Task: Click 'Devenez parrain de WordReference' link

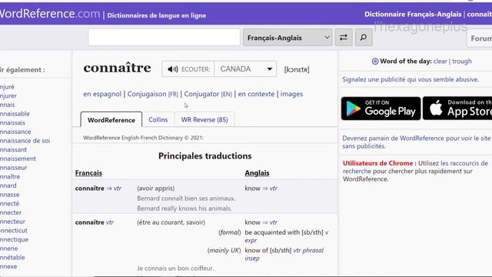Action: pyautogui.click(x=417, y=142)
